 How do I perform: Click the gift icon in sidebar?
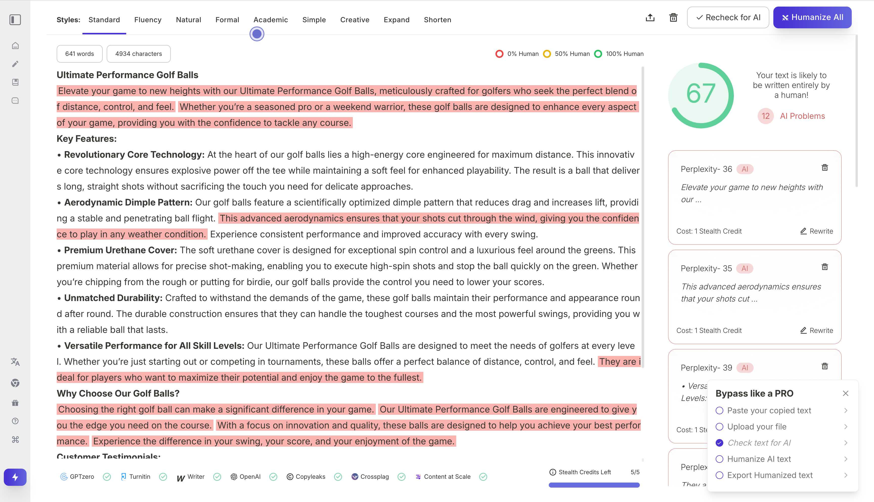pos(15,402)
